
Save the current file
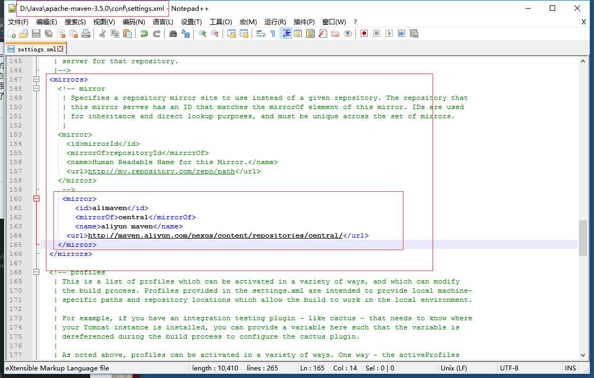click(36, 33)
